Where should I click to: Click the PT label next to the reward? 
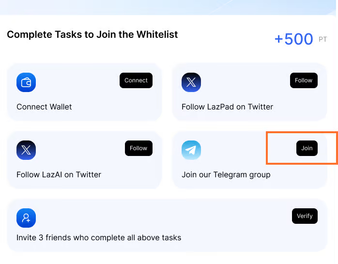point(323,40)
